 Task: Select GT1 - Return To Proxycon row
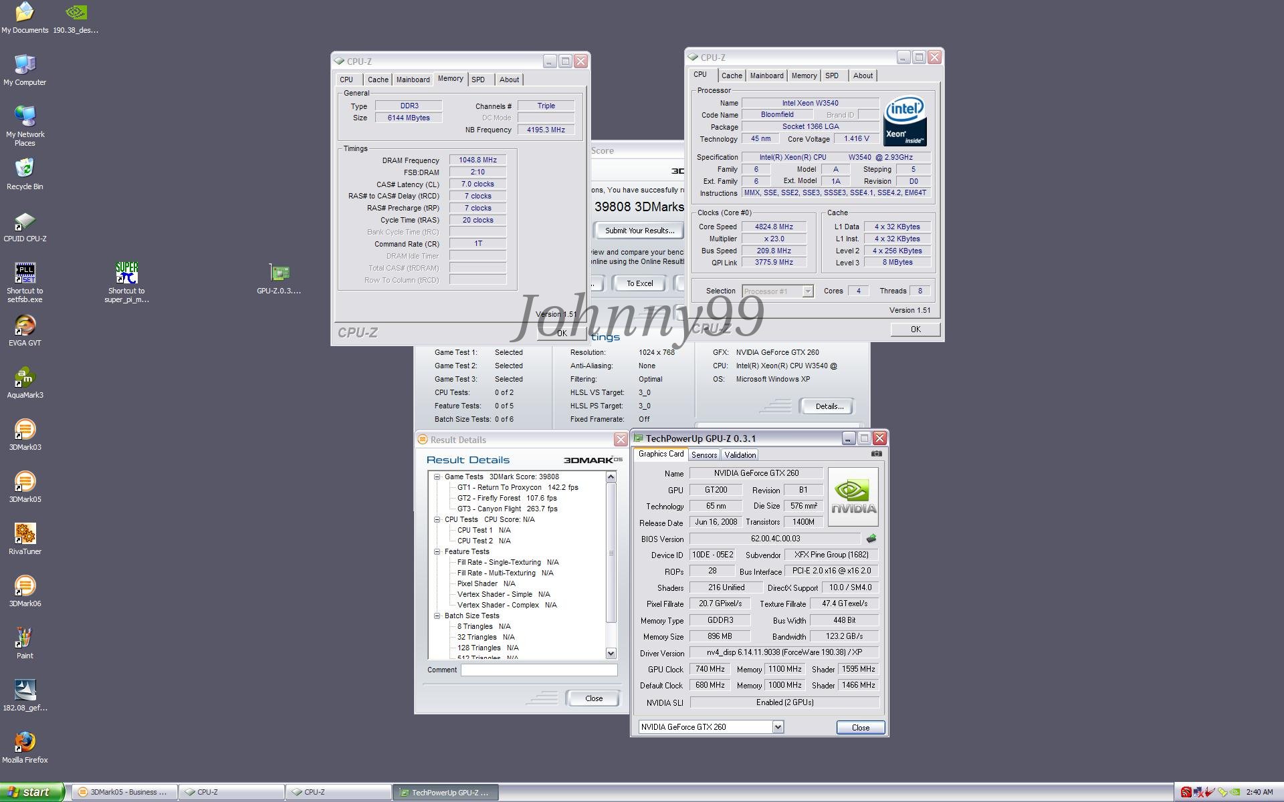(x=518, y=488)
